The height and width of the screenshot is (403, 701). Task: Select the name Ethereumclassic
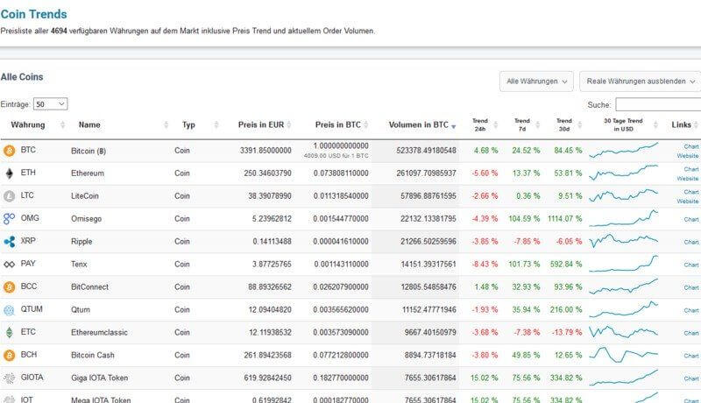99,333
